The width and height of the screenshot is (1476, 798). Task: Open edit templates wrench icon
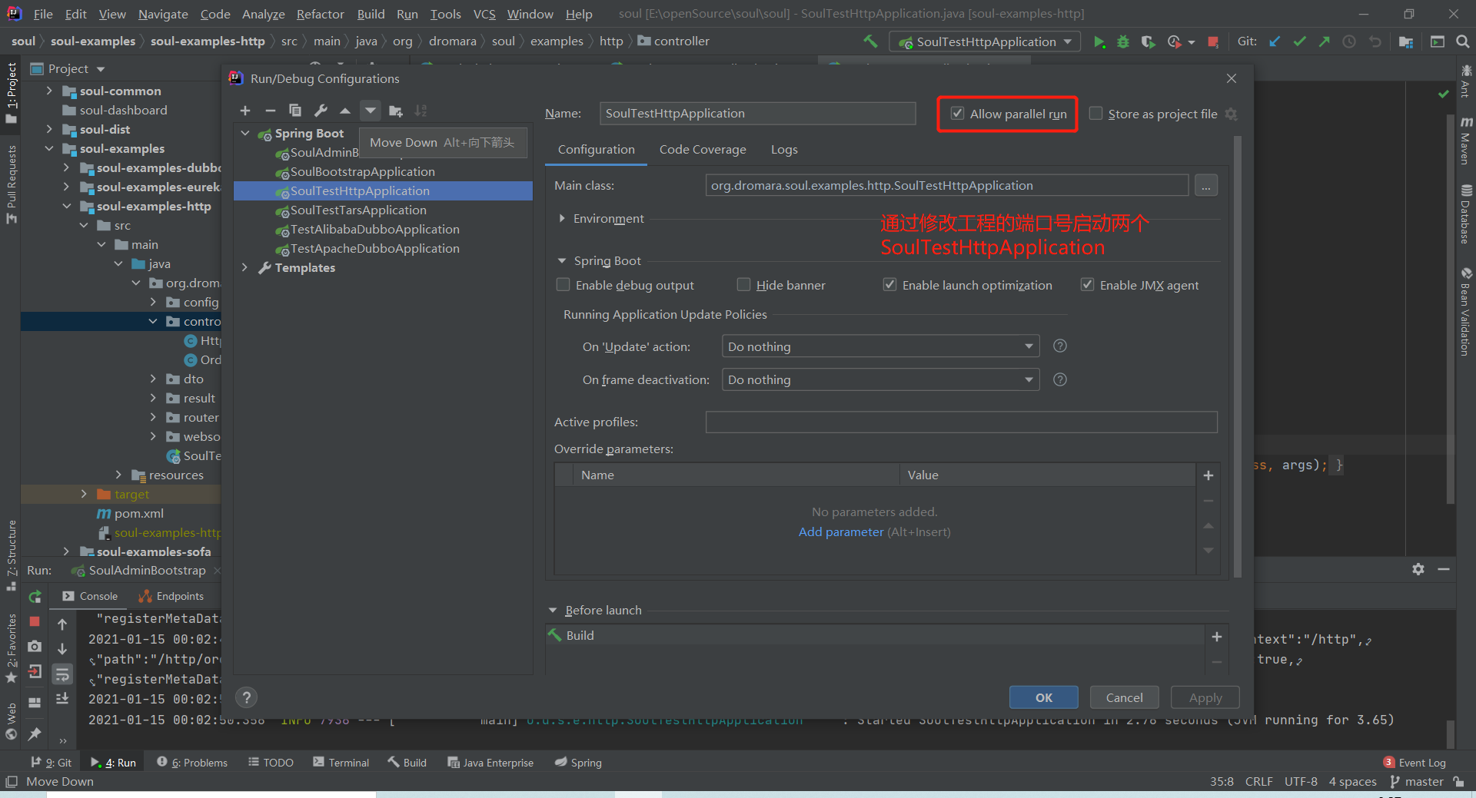[321, 111]
